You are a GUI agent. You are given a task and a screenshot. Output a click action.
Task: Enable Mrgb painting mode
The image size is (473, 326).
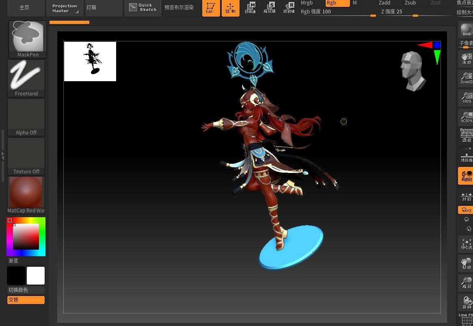coord(307,3)
